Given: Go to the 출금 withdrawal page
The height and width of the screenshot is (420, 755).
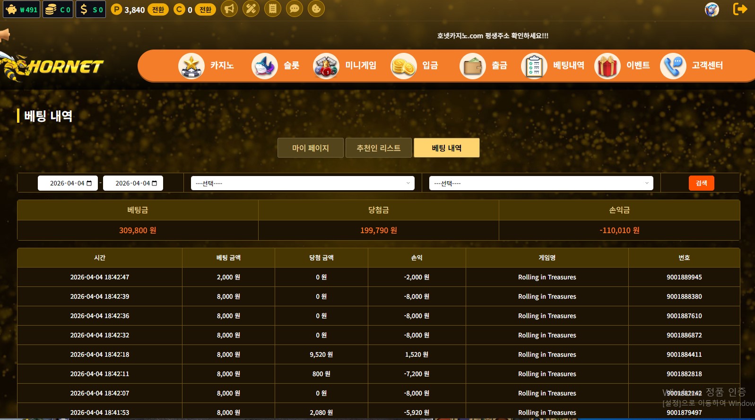Looking at the screenshot, I should click(484, 66).
